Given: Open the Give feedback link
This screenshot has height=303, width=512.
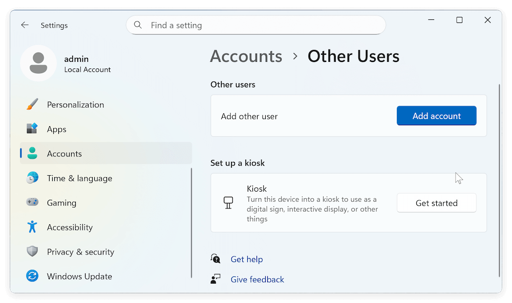Looking at the screenshot, I should coord(257,279).
